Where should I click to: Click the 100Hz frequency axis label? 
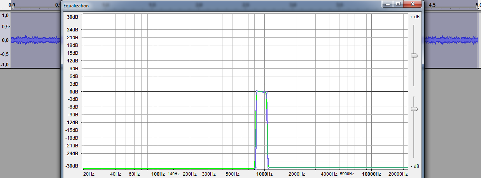[x=157, y=174]
